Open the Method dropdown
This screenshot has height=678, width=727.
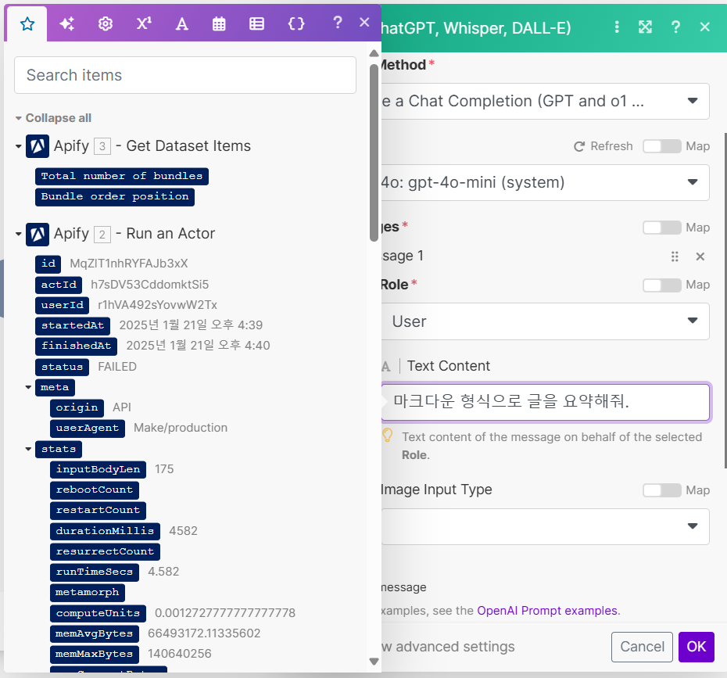[x=546, y=101]
